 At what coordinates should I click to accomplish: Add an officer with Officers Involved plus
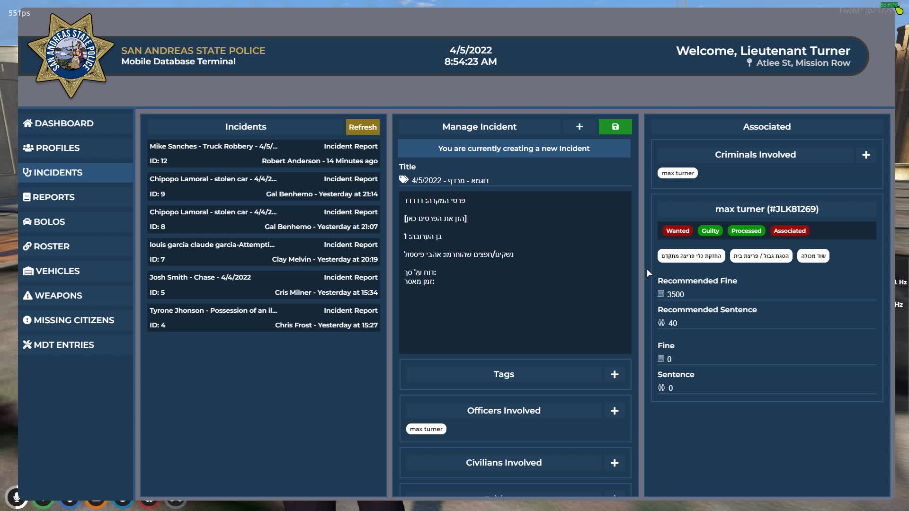[x=615, y=411]
